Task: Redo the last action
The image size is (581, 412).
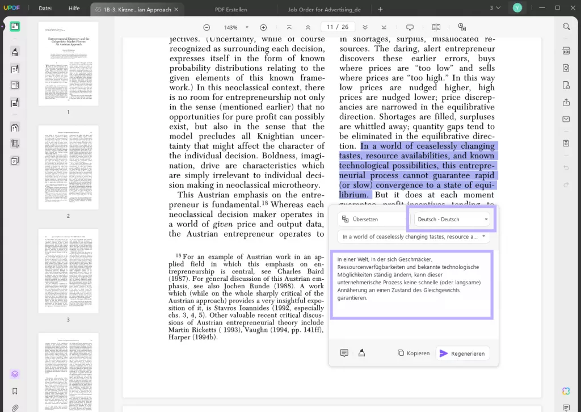Action: [566, 185]
